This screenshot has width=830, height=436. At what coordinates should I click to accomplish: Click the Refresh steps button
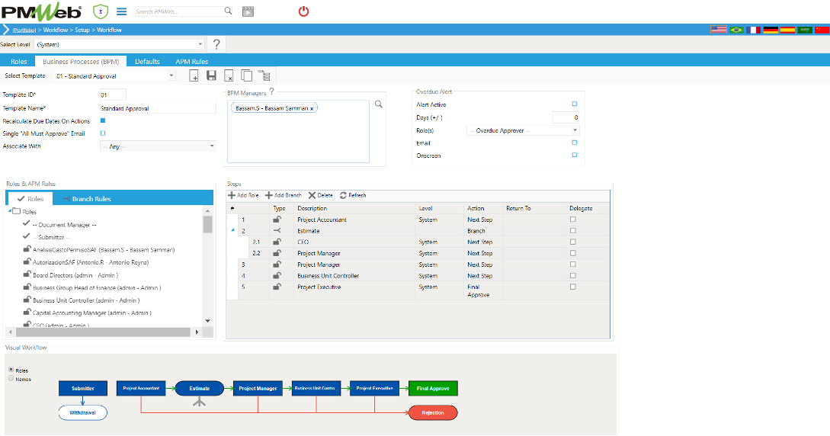[353, 195]
